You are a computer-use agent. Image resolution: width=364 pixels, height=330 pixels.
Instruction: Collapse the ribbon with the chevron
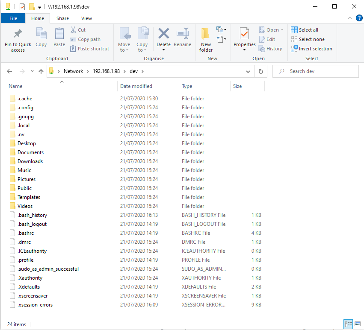tap(350, 18)
